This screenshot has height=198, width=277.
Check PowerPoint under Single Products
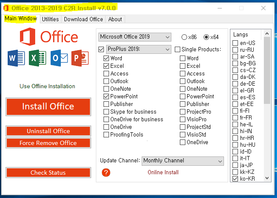tap(182, 96)
